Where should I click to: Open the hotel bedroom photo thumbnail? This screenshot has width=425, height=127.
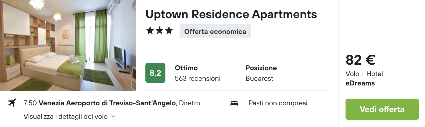tap(68, 45)
